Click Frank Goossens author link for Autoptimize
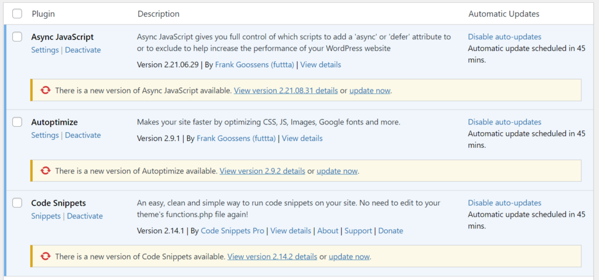 (236, 139)
